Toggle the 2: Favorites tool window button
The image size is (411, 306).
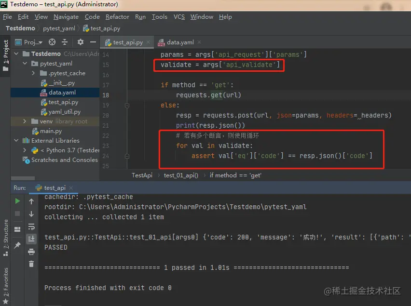click(x=5, y=286)
